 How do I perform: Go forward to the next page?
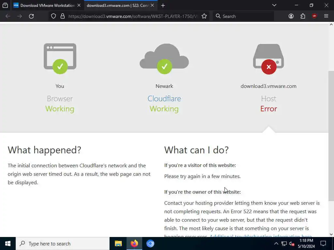point(20,16)
